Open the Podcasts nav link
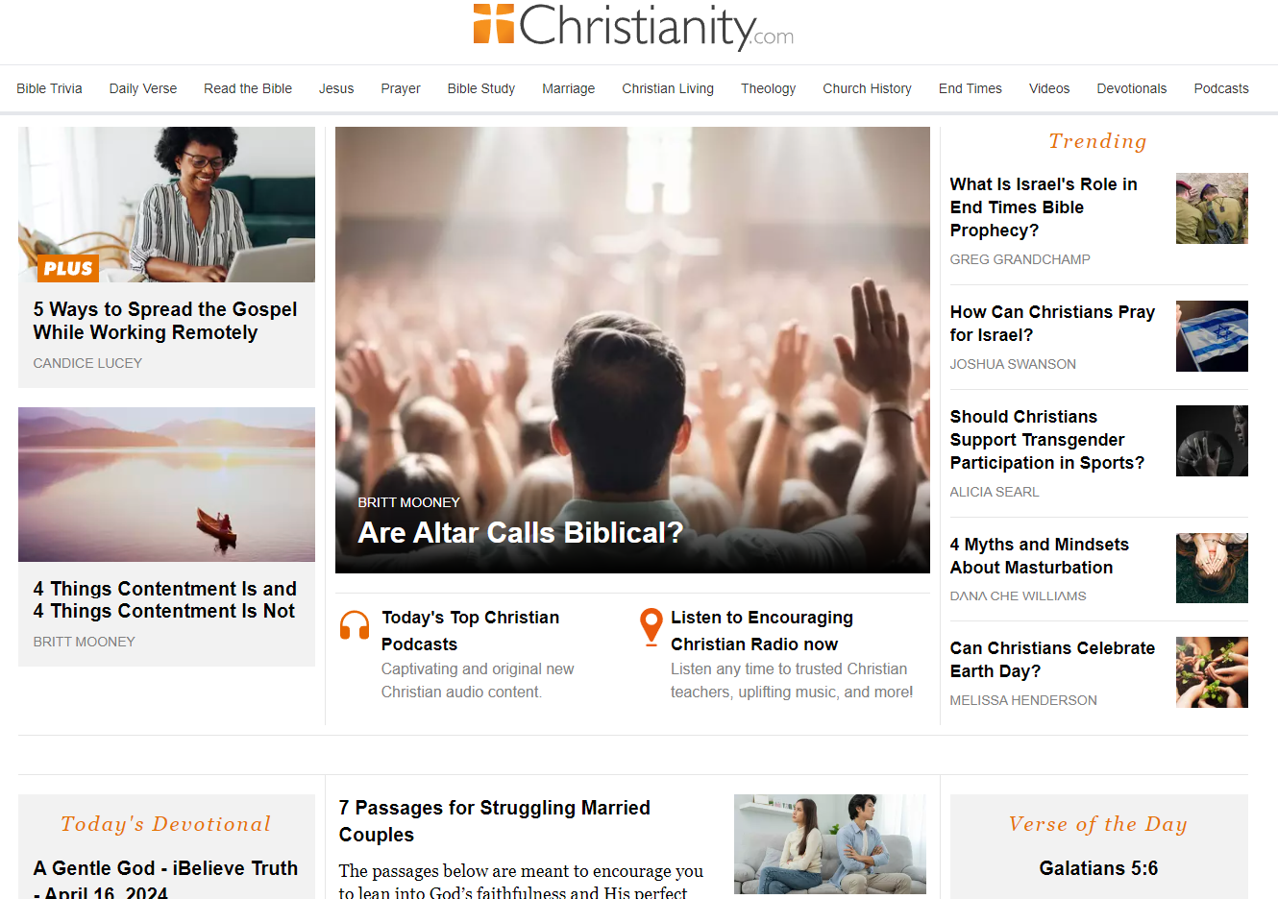The width and height of the screenshot is (1278, 899). 1220,88
